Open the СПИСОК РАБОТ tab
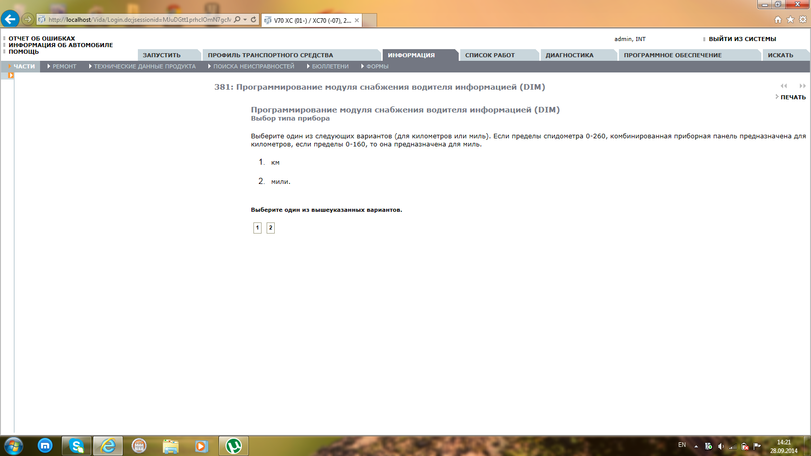This screenshot has width=811, height=456. point(490,55)
